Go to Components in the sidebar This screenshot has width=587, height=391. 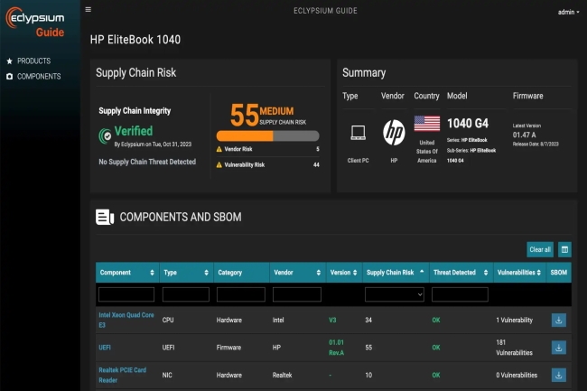tap(39, 77)
